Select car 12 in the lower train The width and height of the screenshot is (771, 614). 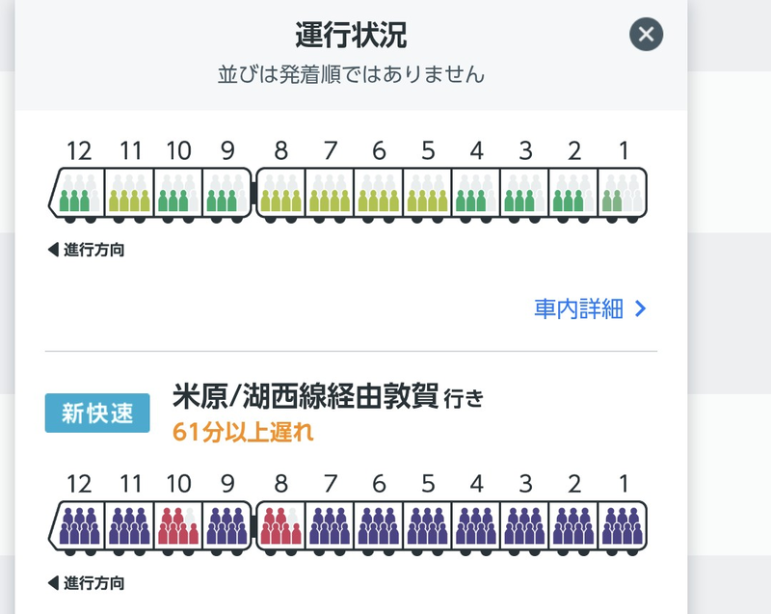pyautogui.click(x=77, y=525)
